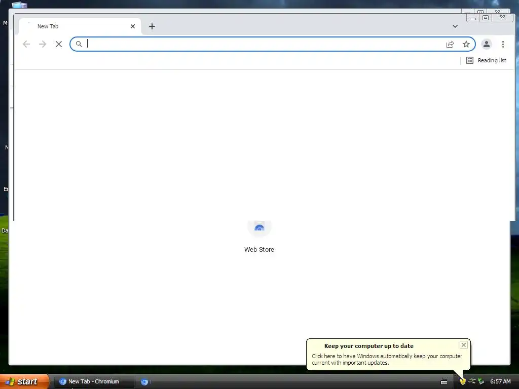Minimize the front Chromium window
Image resolution: width=519 pixels, height=389 pixels.
[x=473, y=18]
